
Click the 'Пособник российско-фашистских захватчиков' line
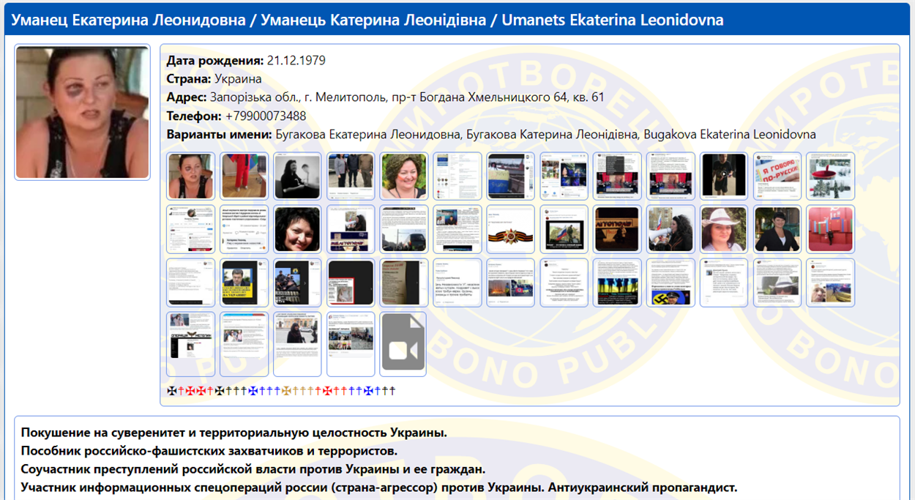click(209, 451)
